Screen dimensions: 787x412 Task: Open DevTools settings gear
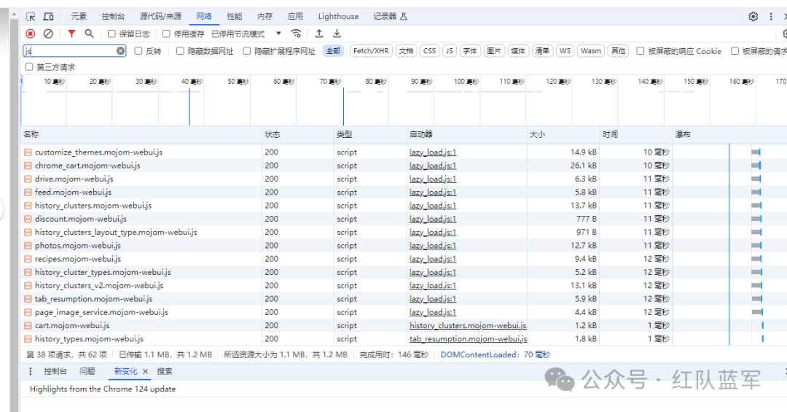[x=753, y=16]
